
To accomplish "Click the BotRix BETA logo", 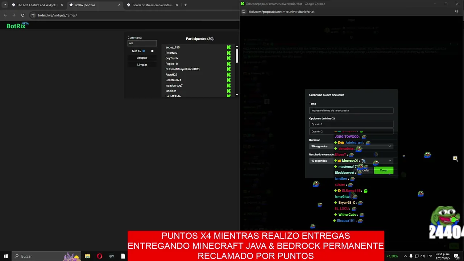I will coord(17,26).
